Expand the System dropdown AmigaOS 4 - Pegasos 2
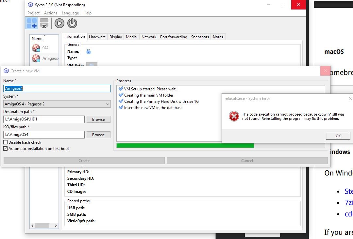The height and width of the screenshot is (239, 353). pyautogui.click(x=57, y=104)
